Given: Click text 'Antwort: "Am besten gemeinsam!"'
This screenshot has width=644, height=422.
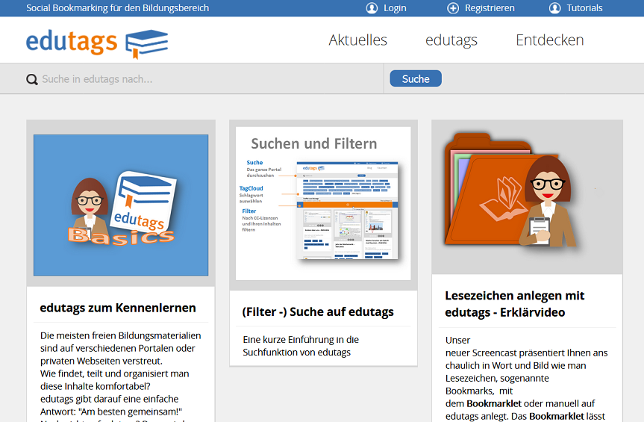Looking at the screenshot, I should [x=111, y=412].
